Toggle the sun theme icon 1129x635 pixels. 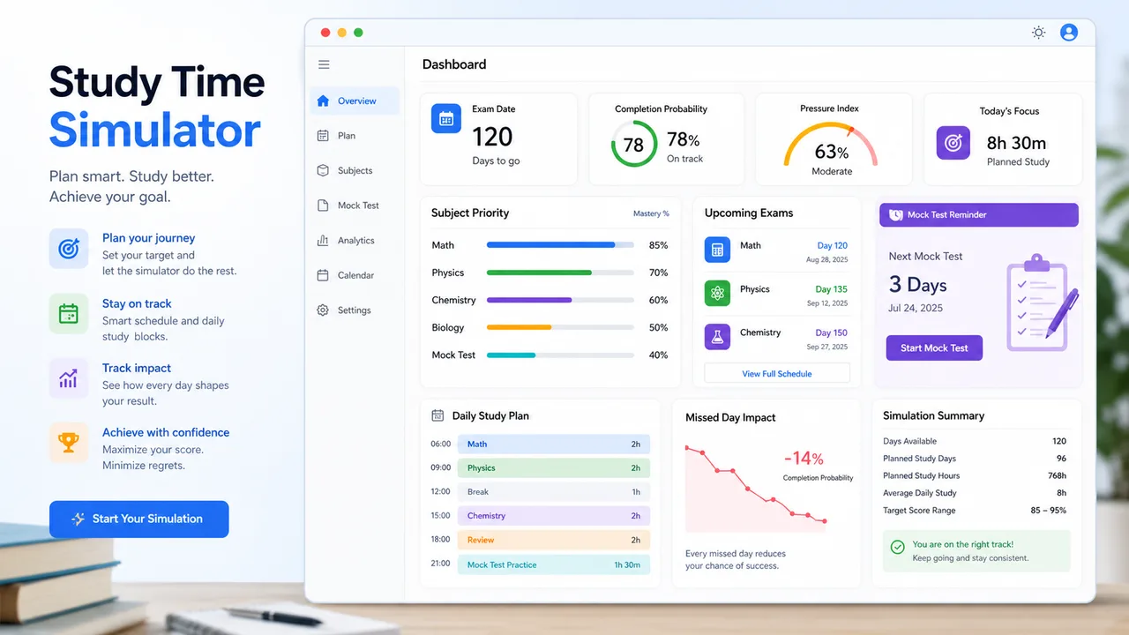pos(1039,33)
